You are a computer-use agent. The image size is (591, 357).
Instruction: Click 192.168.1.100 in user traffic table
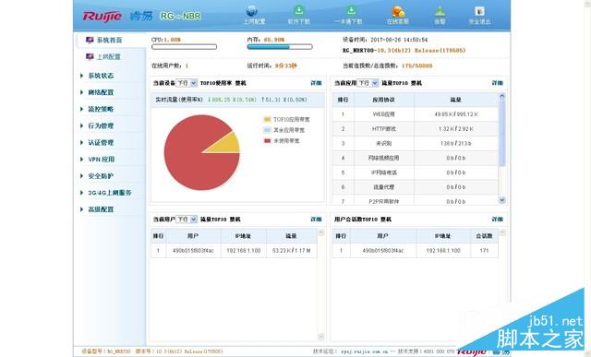coord(244,250)
